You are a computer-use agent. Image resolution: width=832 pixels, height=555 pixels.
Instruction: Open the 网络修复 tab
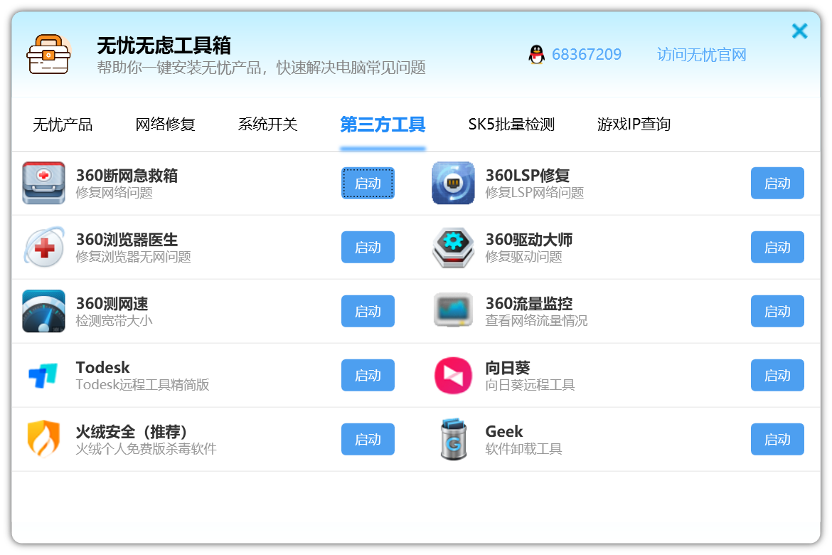coord(165,125)
